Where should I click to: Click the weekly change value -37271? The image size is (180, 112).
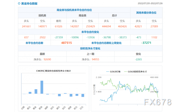pos(146,43)
